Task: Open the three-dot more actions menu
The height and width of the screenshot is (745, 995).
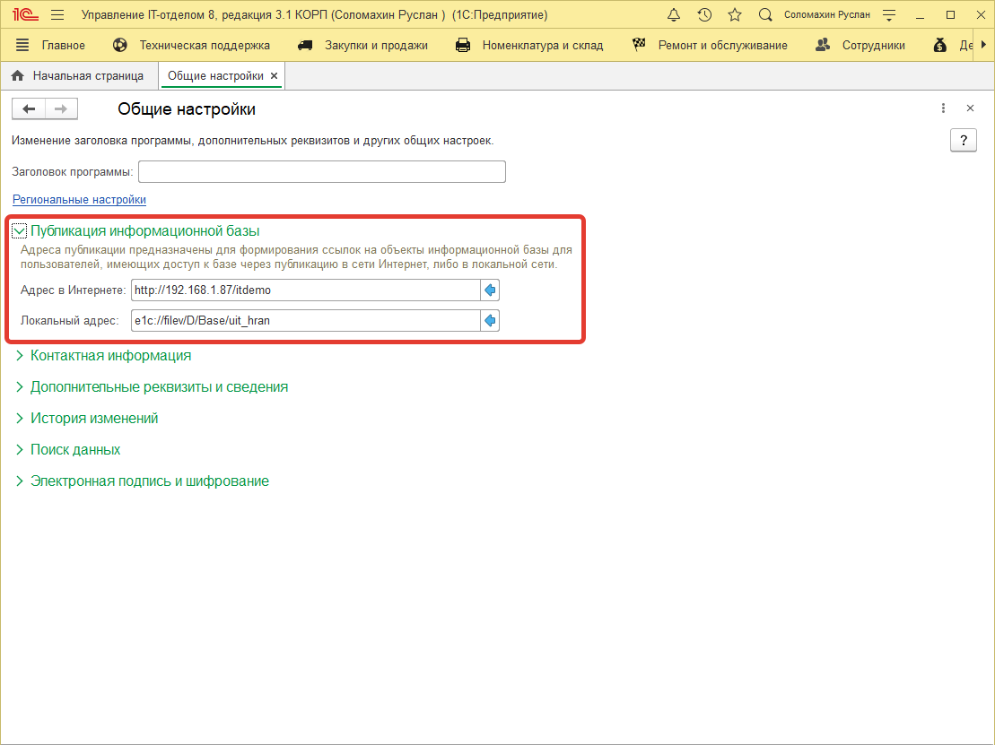Action: pos(943,108)
